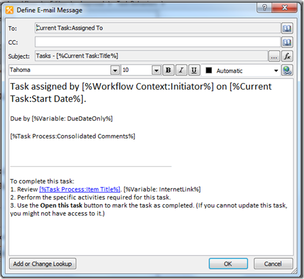The height and width of the screenshot is (279, 304).
Task: Confirm with the OK button
Action: [228, 263]
